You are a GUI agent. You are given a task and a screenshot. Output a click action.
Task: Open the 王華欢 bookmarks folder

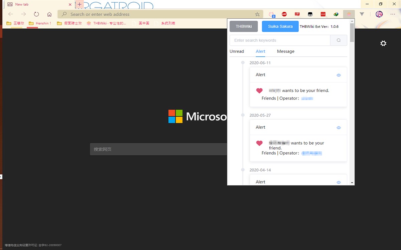pyautogui.click(x=15, y=23)
